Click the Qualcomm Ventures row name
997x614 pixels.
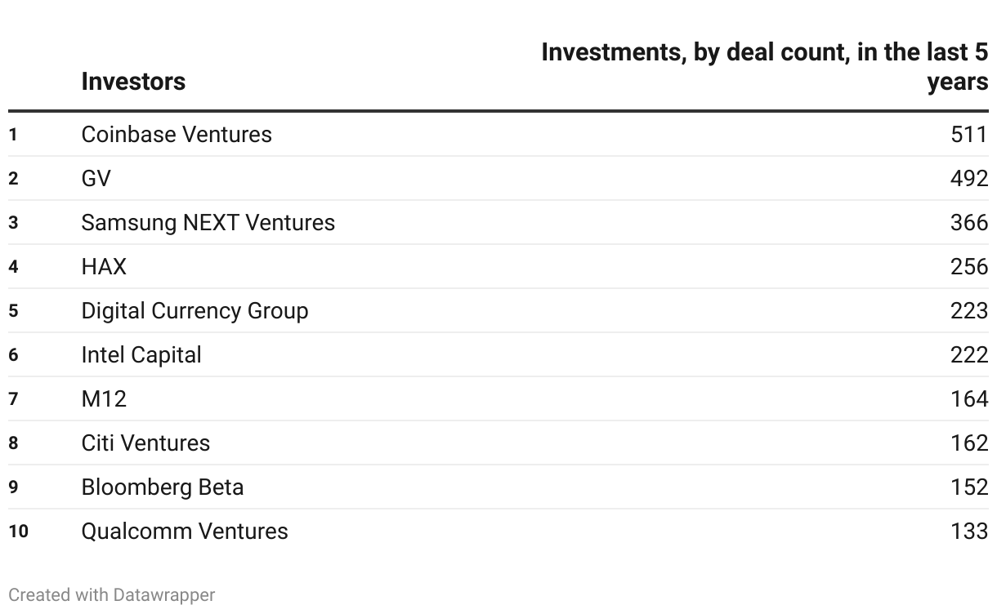pyautogui.click(x=184, y=531)
